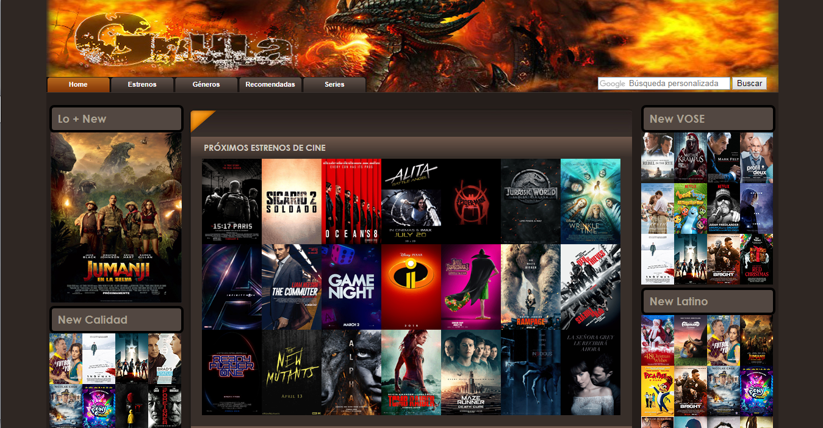Open My Little Pony in New Latino
This screenshot has width=823, height=428.
(757, 391)
